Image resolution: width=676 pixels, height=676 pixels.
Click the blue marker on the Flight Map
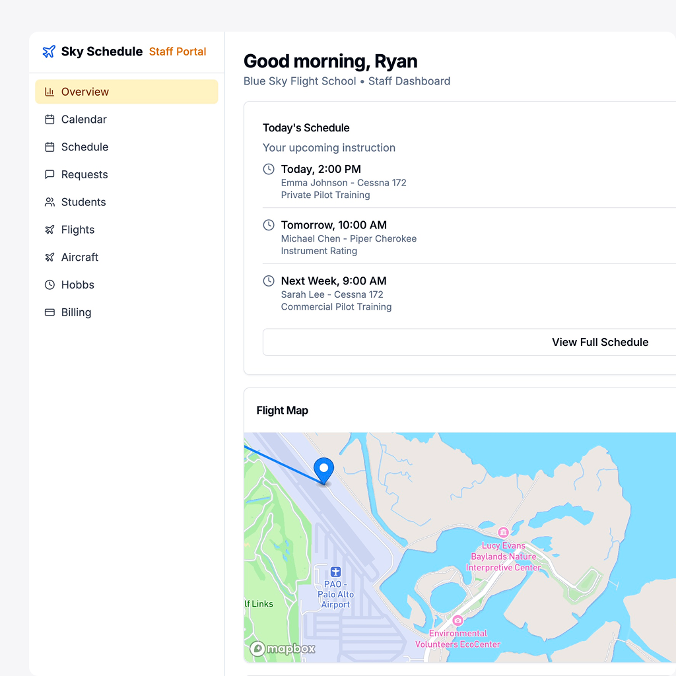coord(323,470)
